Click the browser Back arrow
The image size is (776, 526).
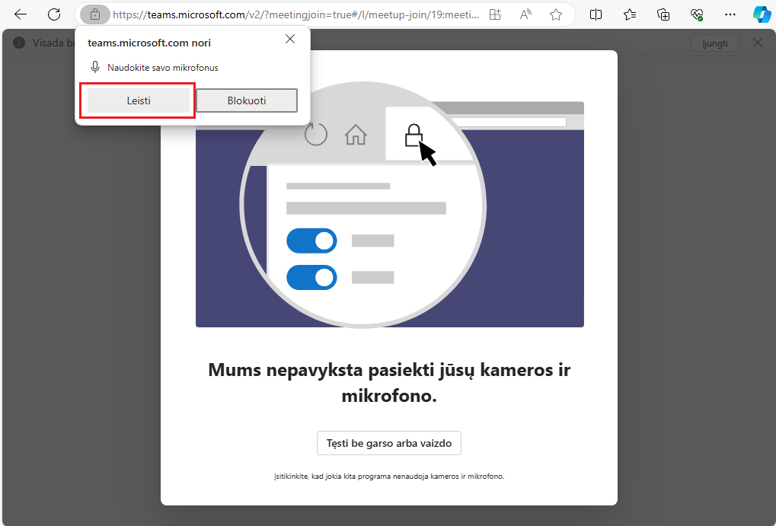[x=21, y=14]
